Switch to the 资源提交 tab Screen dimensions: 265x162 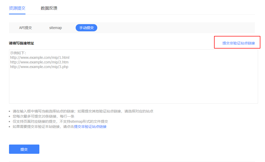pyautogui.click(x=17, y=8)
